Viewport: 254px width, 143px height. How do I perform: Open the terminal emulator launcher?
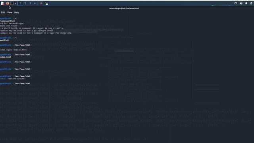tap(12, 3)
